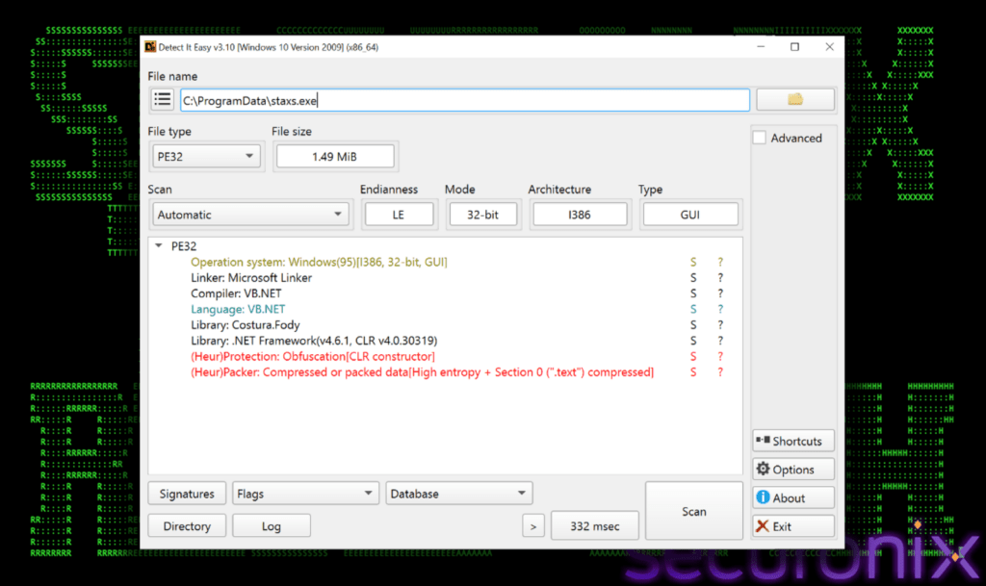The height and width of the screenshot is (586, 986).
Task: Open the File type PE32 dropdown
Action: tap(207, 156)
